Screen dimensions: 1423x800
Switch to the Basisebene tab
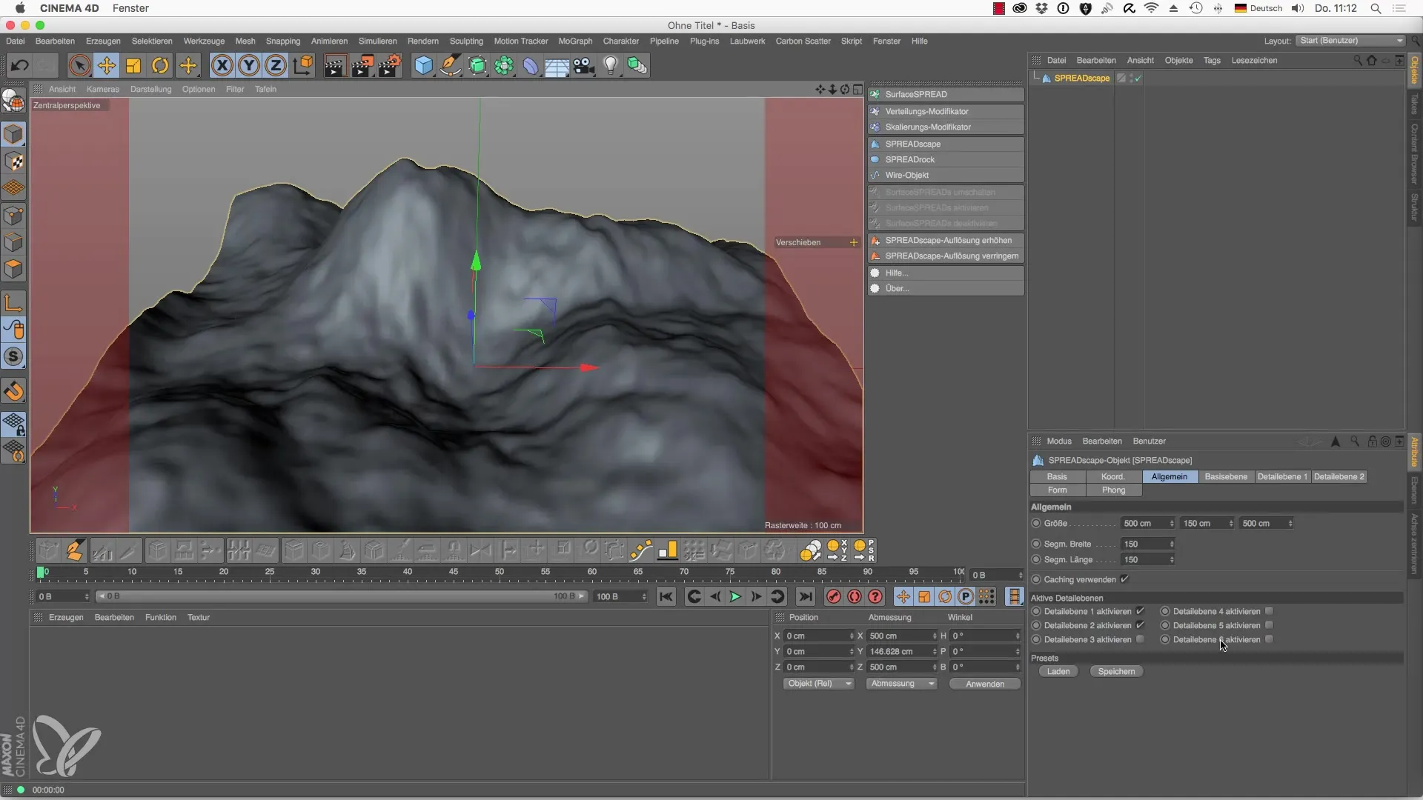[1226, 477]
